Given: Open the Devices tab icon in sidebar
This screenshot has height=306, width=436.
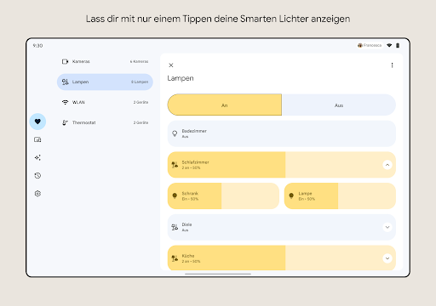Looking at the screenshot, I should coord(37,139).
